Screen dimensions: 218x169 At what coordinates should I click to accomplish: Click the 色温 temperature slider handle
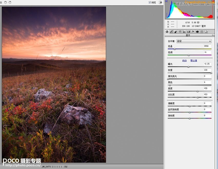click(x=175, y=49)
